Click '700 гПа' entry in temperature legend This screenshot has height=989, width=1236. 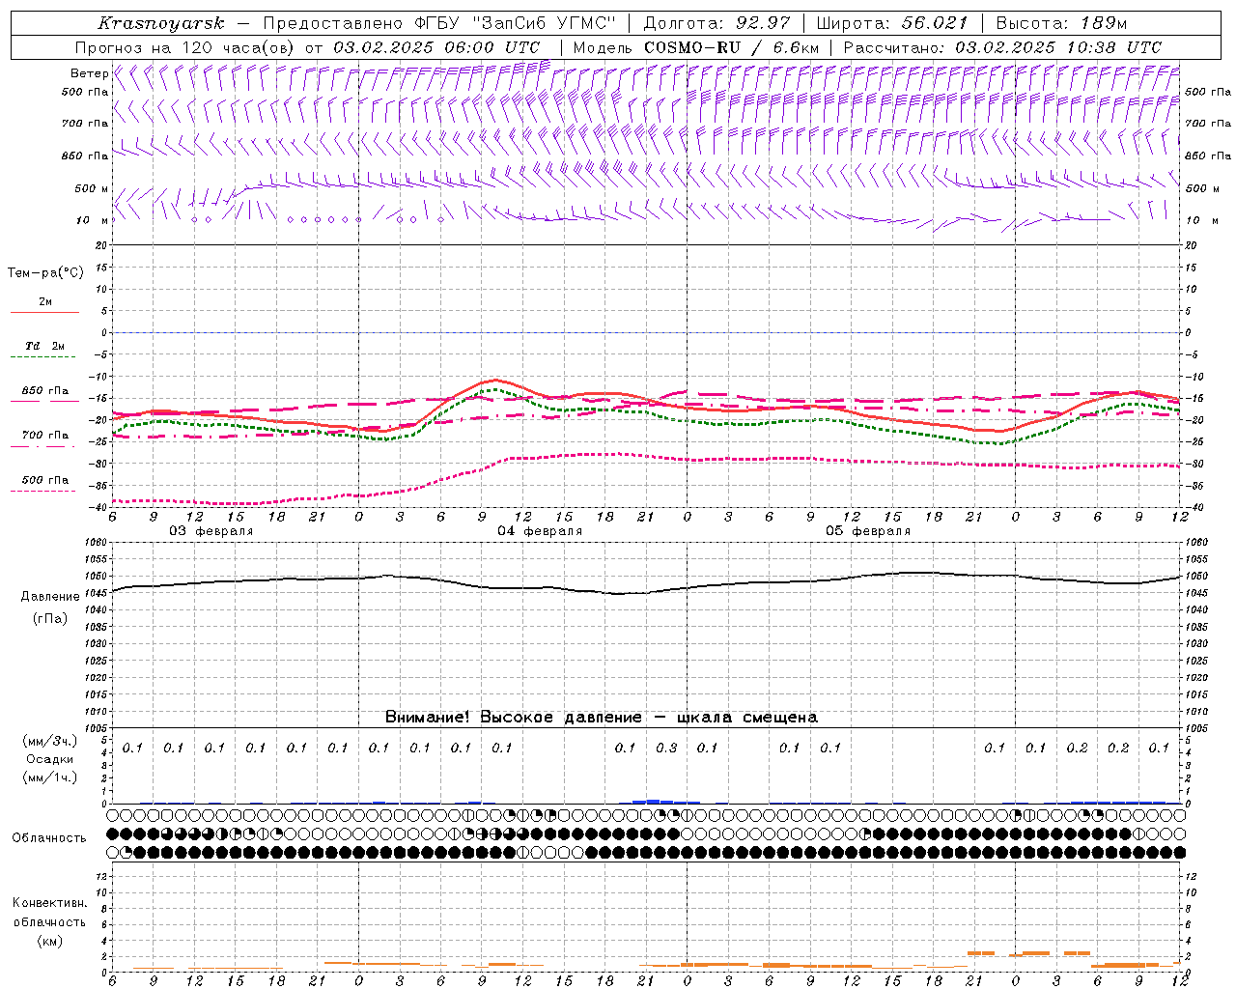45,435
